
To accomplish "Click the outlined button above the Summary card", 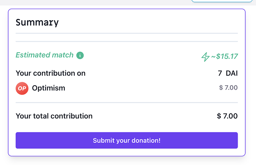I will click(x=222, y=1).
